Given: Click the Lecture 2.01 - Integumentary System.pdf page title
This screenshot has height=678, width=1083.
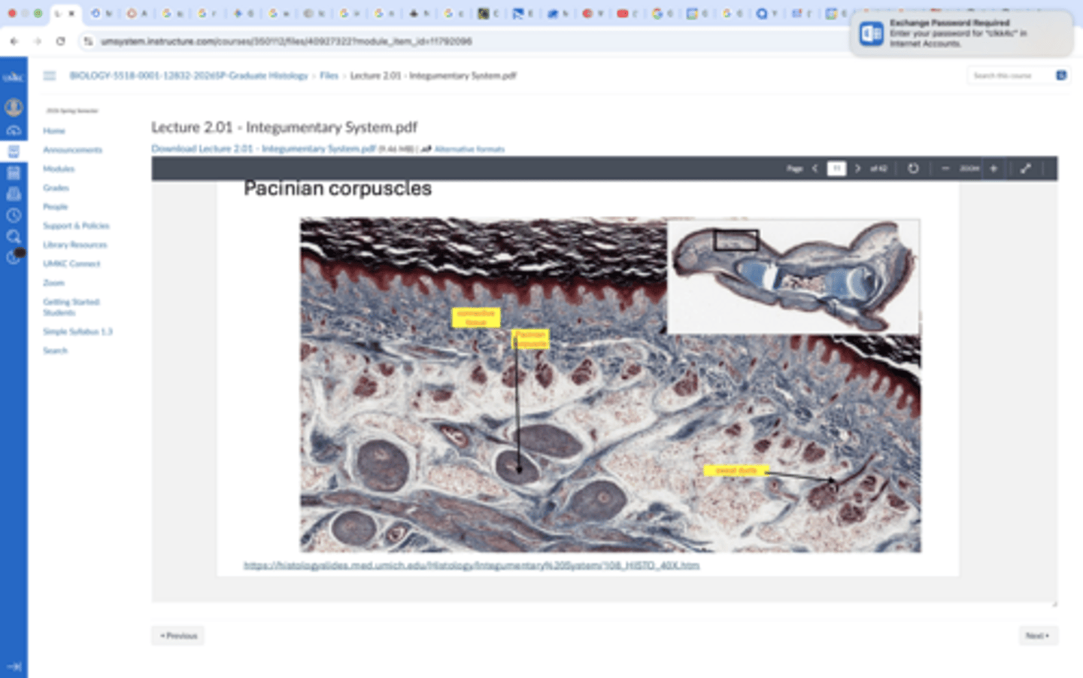Looking at the screenshot, I should coord(284,127).
